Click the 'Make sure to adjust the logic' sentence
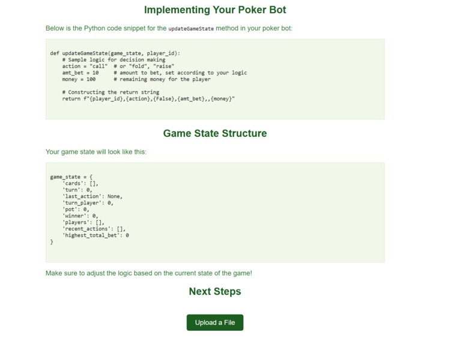Image resolution: width=466 pixels, height=344 pixels. pos(148,273)
